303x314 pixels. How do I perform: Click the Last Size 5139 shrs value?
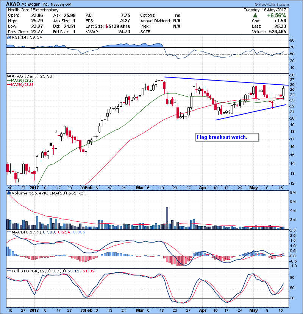[119, 26]
